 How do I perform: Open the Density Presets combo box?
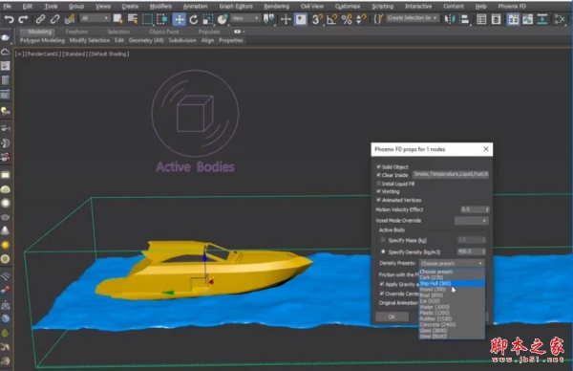452,263
